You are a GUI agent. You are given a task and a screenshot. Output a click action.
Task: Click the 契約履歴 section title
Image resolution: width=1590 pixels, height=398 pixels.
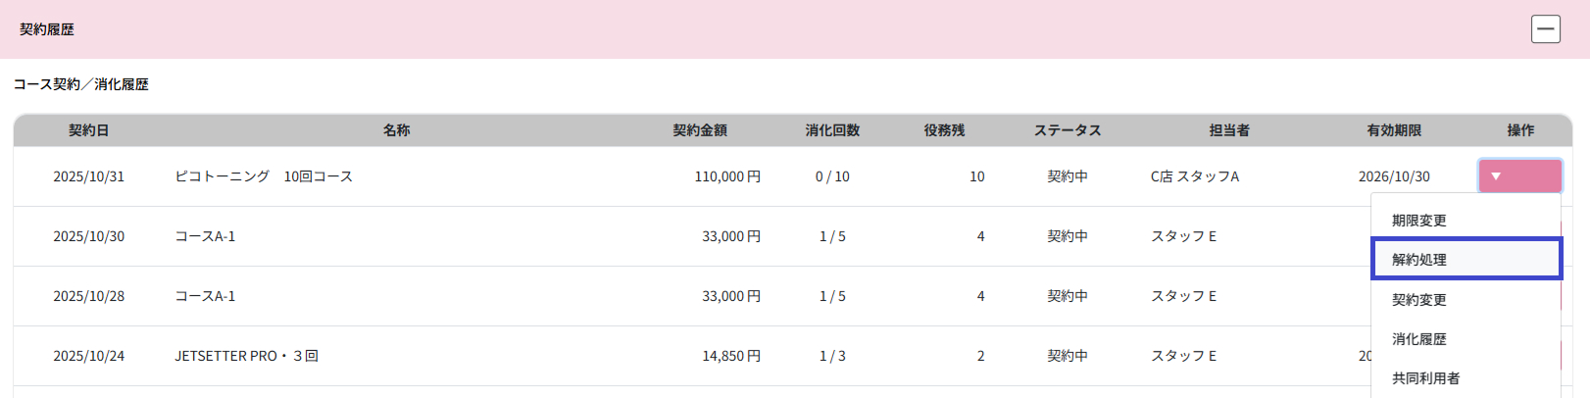coord(47,29)
